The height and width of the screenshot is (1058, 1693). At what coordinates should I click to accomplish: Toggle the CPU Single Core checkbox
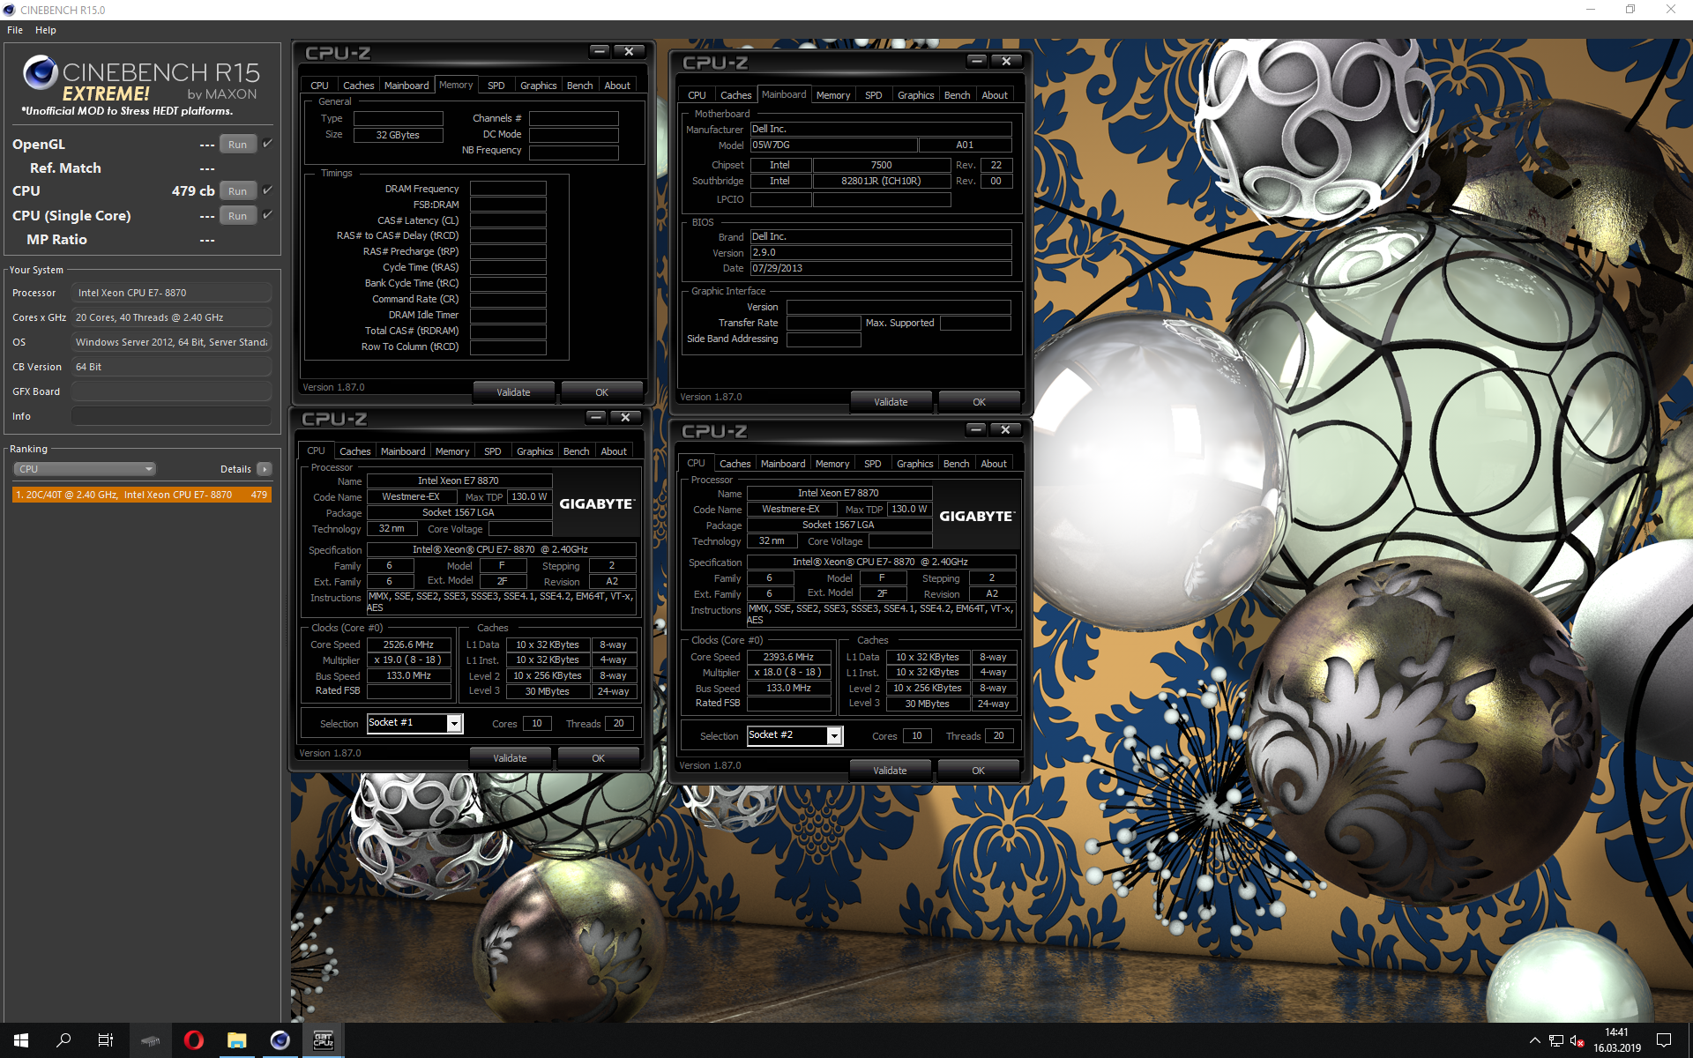point(268,215)
